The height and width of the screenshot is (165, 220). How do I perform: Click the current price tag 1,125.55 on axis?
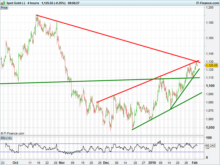[211, 65]
